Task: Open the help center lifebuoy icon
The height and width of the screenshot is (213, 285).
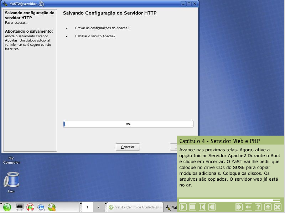Action: 30,207
